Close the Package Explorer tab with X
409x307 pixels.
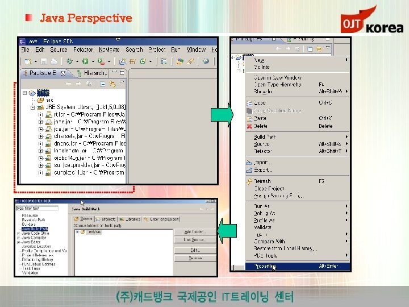coord(63,73)
